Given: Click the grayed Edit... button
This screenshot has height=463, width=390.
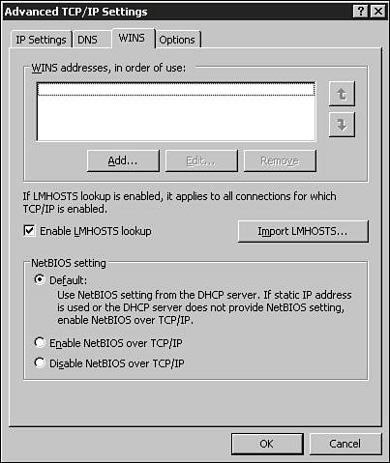Looking at the screenshot, I should pyautogui.click(x=201, y=160).
